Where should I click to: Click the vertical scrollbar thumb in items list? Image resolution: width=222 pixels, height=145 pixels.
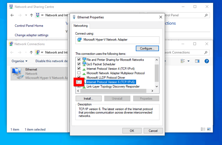157,73
